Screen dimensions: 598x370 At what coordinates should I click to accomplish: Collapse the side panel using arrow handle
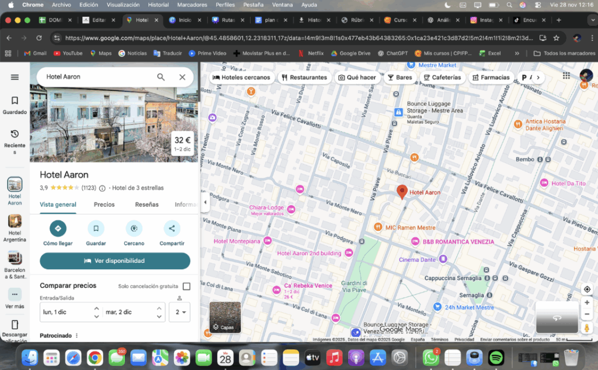point(205,202)
